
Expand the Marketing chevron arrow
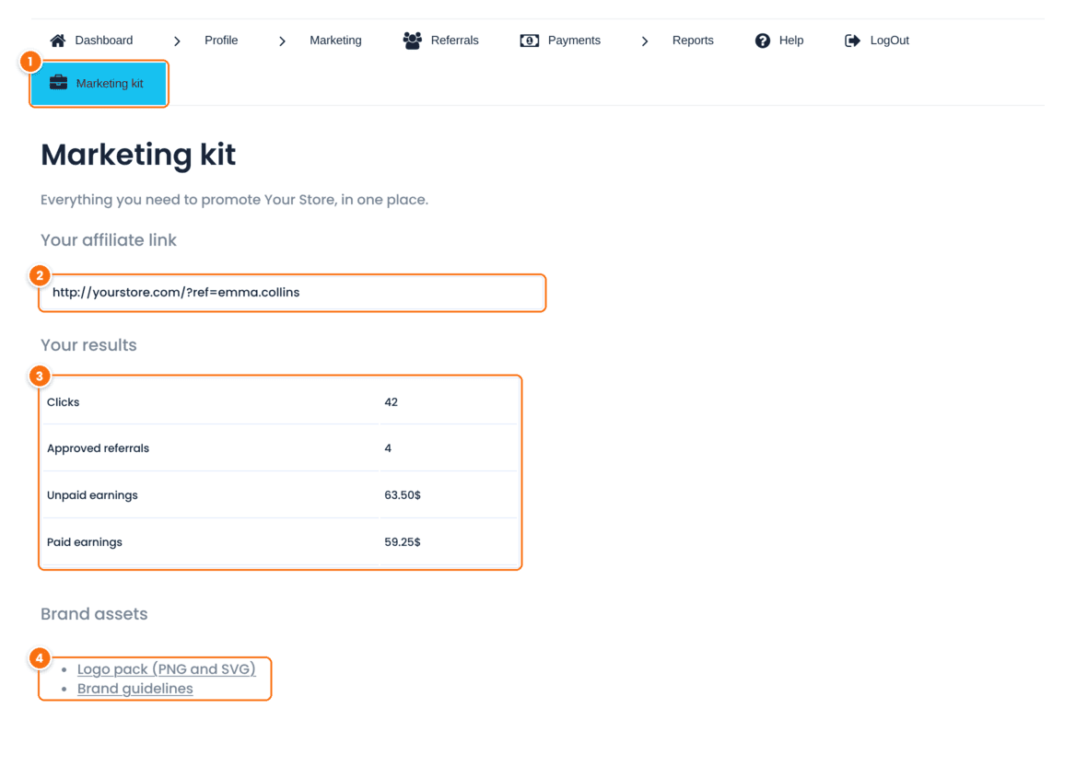(x=282, y=41)
